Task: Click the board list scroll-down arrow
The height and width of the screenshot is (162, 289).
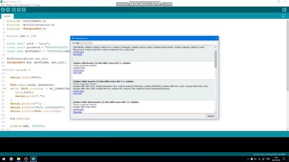Action: point(215,112)
